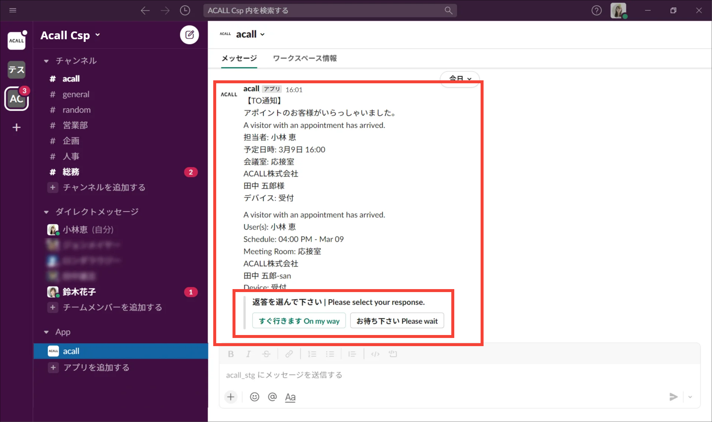Insert a blockquote in the composer
Image resolution: width=712 pixels, height=422 pixels.
pyautogui.click(x=352, y=354)
